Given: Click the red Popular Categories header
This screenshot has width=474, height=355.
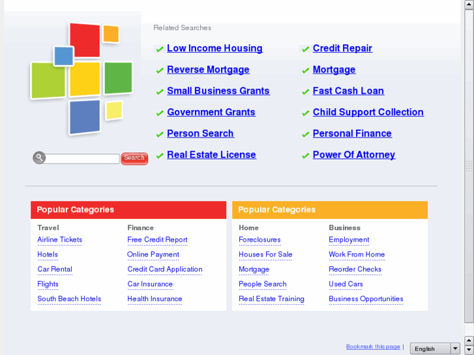Looking at the screenshot, I should [128, 210].
